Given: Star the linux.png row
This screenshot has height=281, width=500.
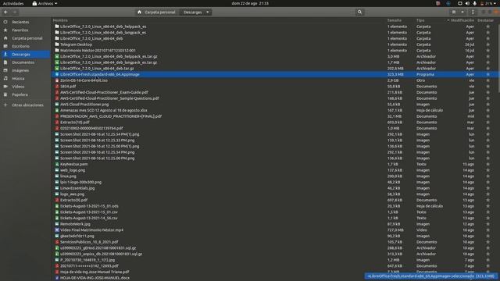Looking at the screenshot, I should pos(487,176).
